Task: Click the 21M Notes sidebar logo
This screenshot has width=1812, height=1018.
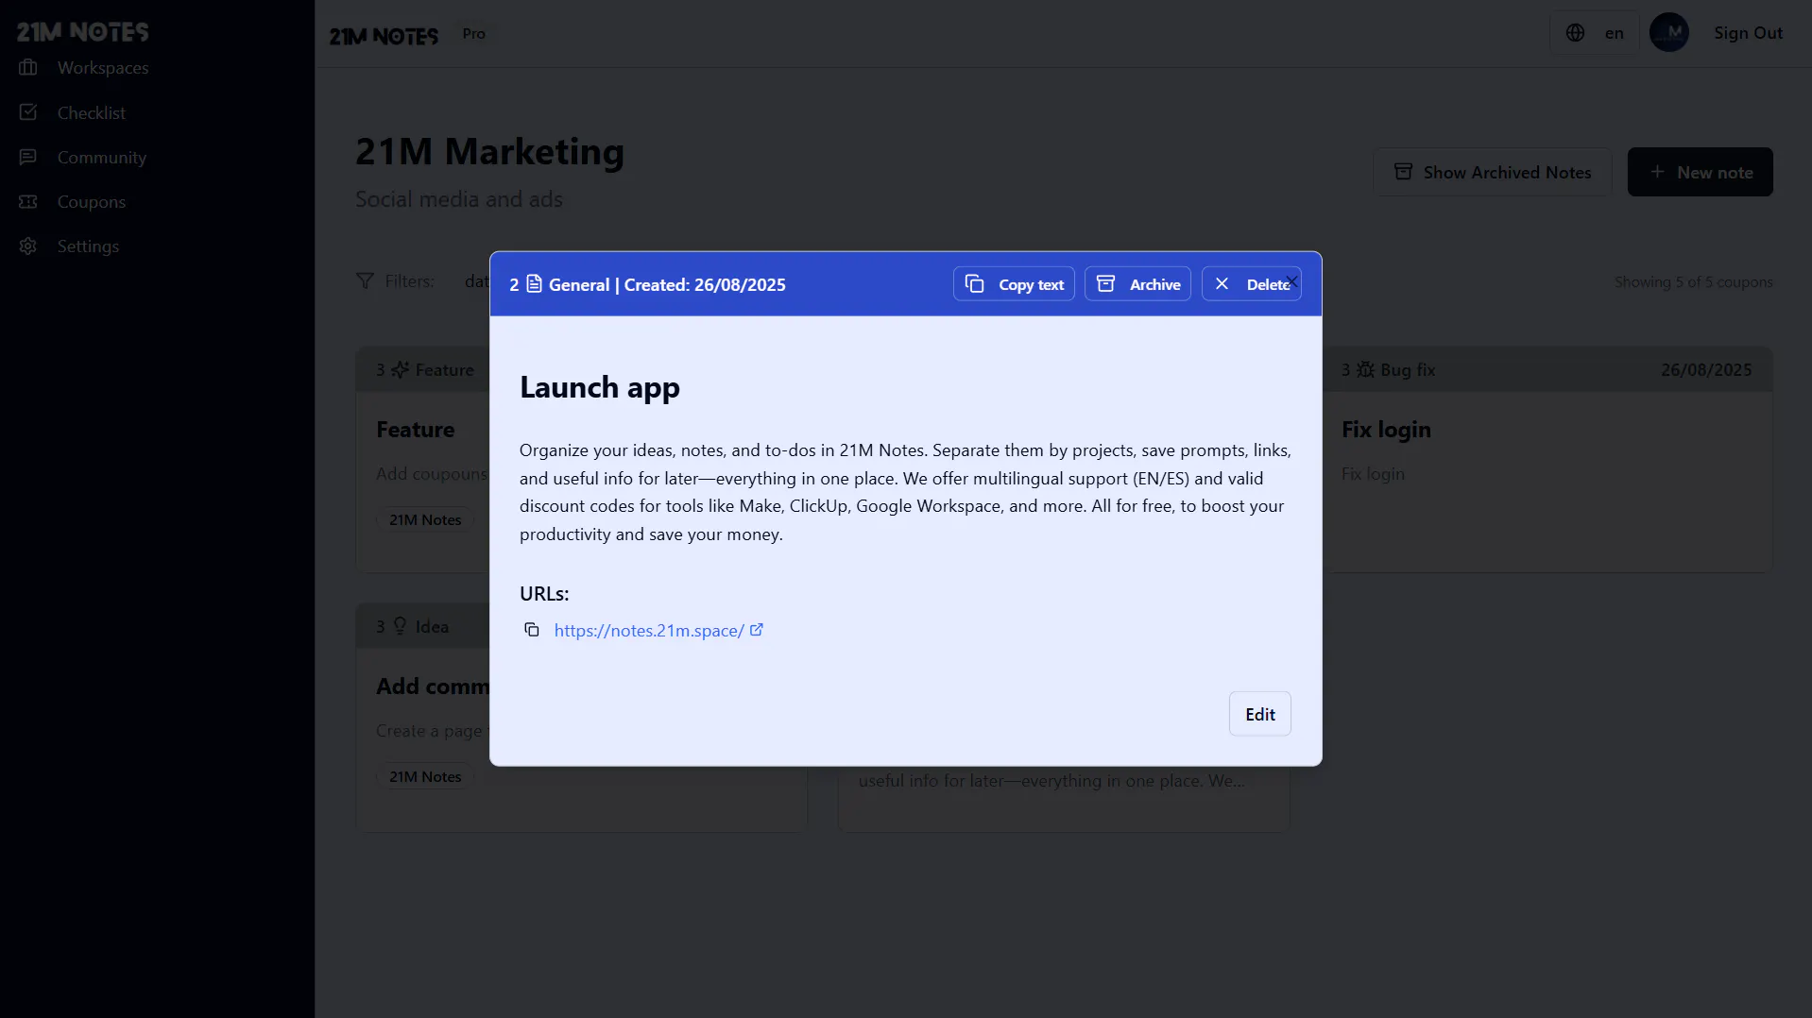Action: (82, 32)
